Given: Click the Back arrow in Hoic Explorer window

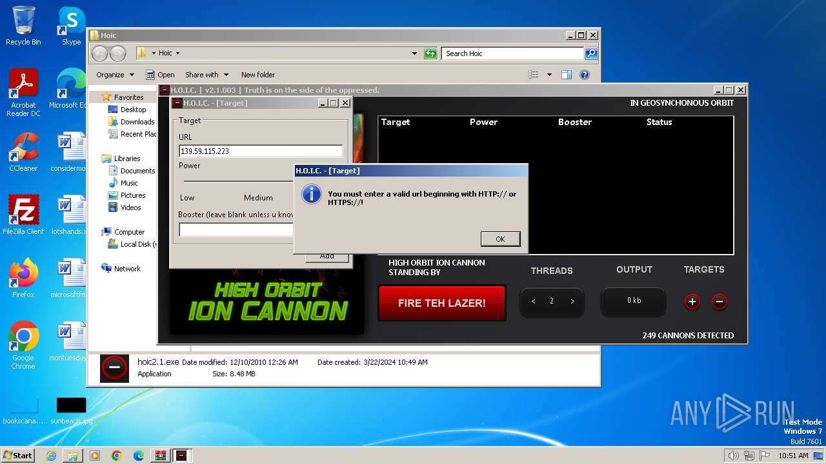Looking at the screenshot, I should point(100,53).
